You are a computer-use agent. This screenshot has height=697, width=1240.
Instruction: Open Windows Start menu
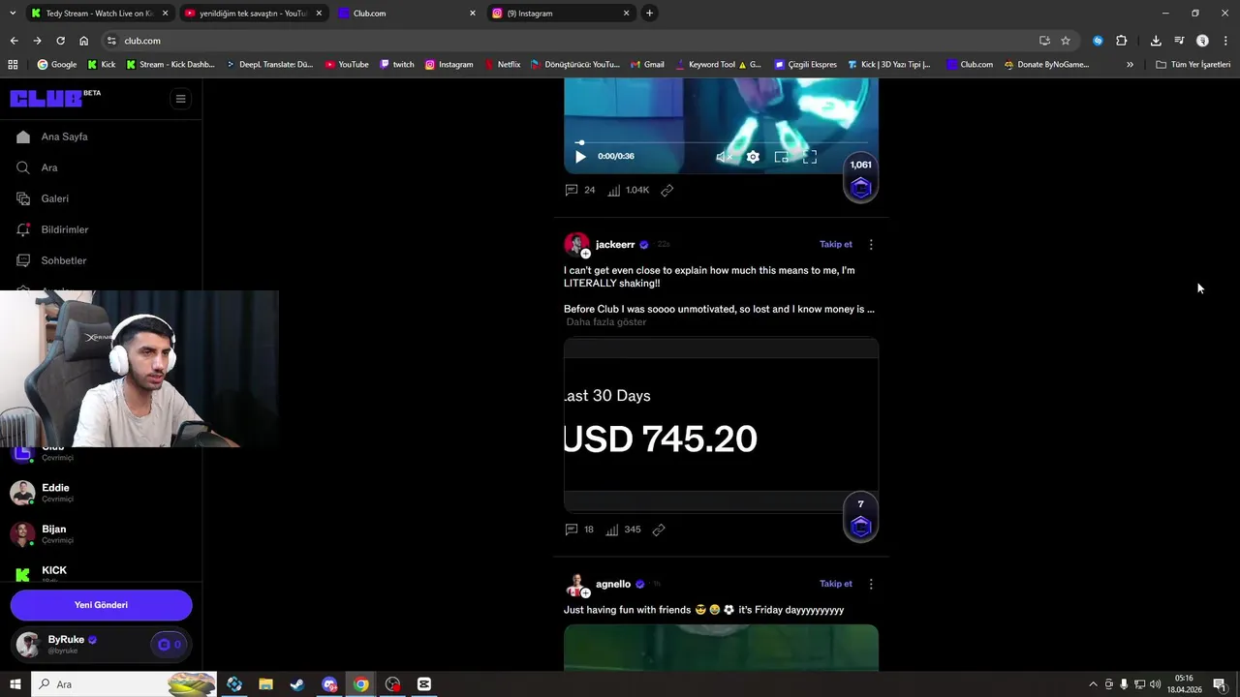coord(15,684)
